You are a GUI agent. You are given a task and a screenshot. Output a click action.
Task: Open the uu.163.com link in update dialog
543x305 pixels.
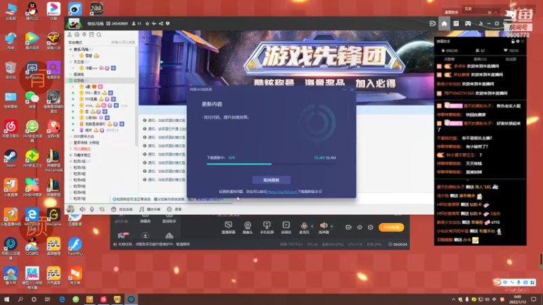coord(282,191)
